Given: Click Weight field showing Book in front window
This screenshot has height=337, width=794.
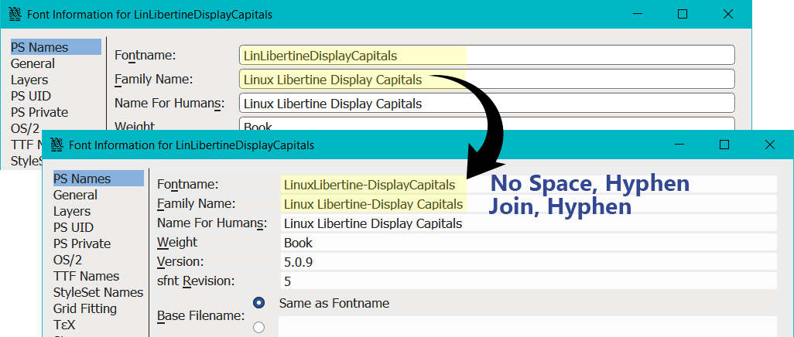Looking at the screenshot, I should pyautogui.click(x=529, y=243).
